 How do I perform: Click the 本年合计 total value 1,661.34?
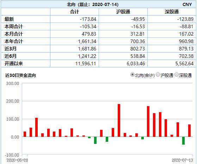coord(87,41)
